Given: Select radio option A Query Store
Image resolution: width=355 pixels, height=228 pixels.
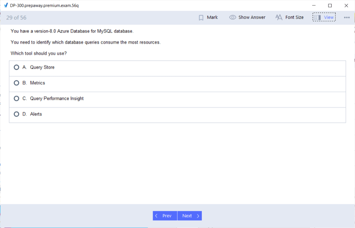Looking at the screenshot, I should 16,67.
